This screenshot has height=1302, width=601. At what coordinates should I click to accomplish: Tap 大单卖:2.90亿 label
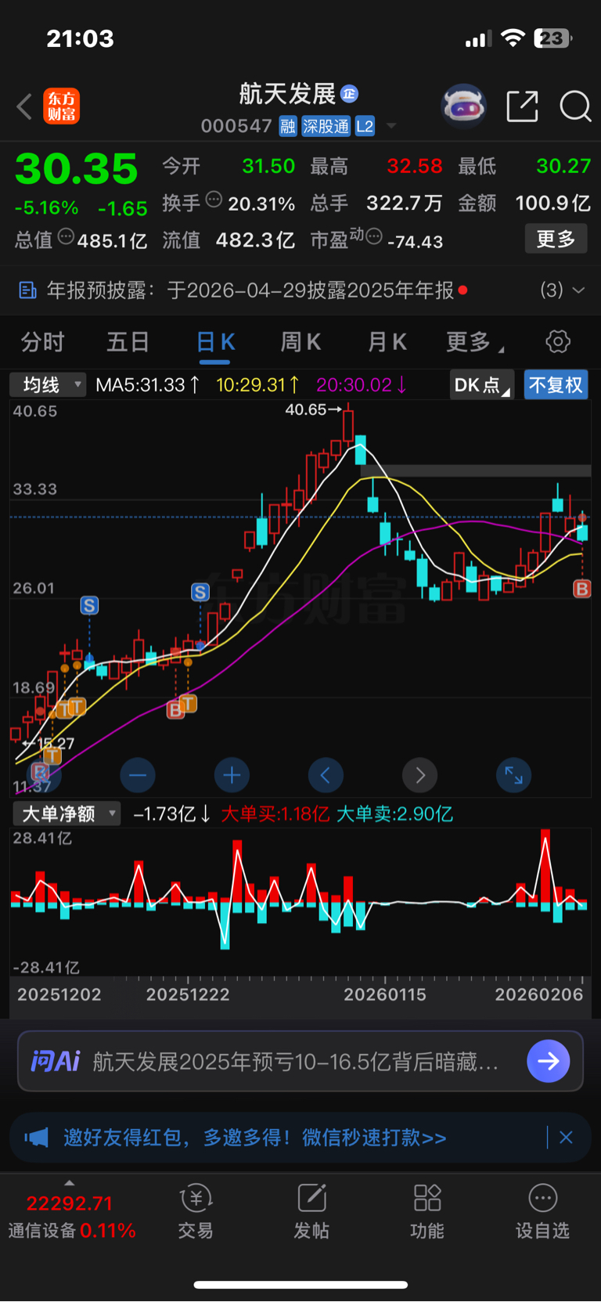(394, 814)
